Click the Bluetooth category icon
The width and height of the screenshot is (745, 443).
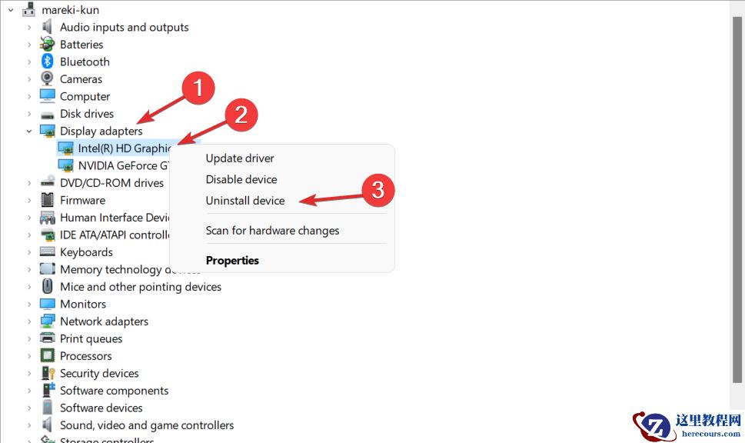point(48,62)
